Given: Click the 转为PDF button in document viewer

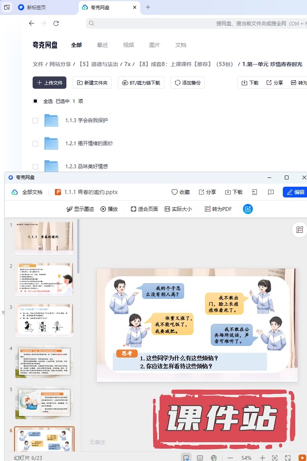Looking at the screenshot, I should coord(218,209).
